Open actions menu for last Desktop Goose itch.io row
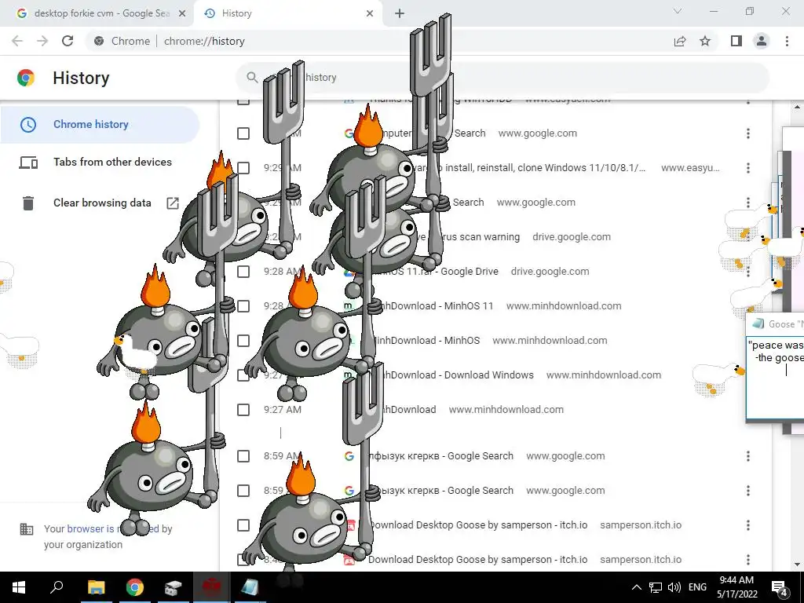 pos(748,559)
